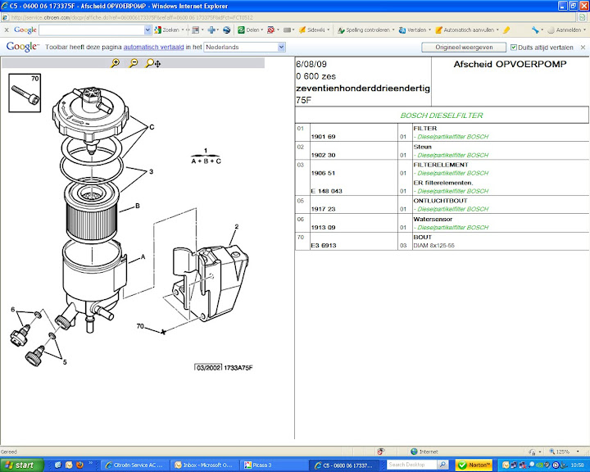Zoom in on the parts diagram
590x472 pixels.
116,63
